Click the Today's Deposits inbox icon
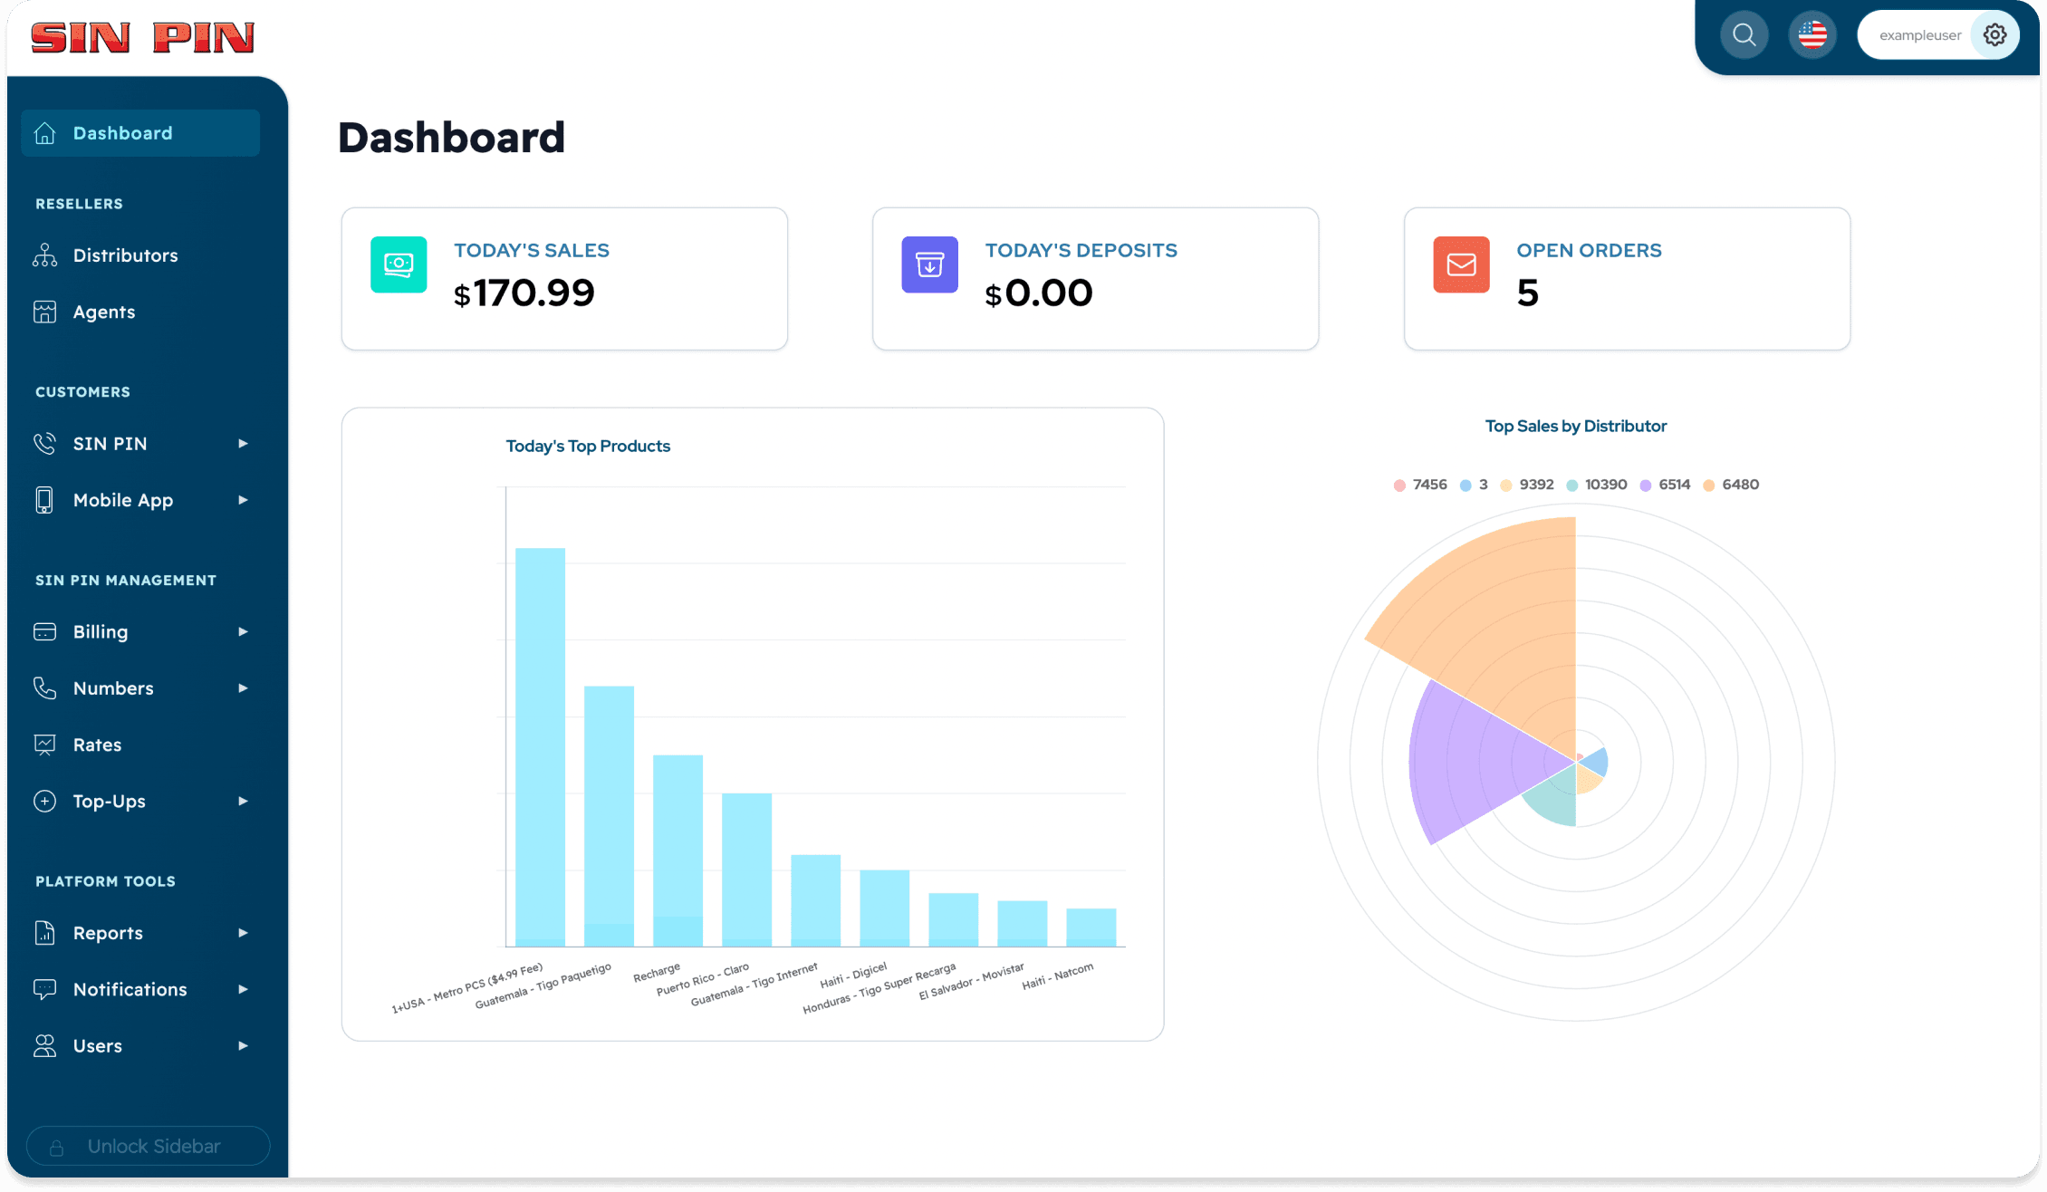This screenshot has width=2047, height=1192. [x=929, y=264]
